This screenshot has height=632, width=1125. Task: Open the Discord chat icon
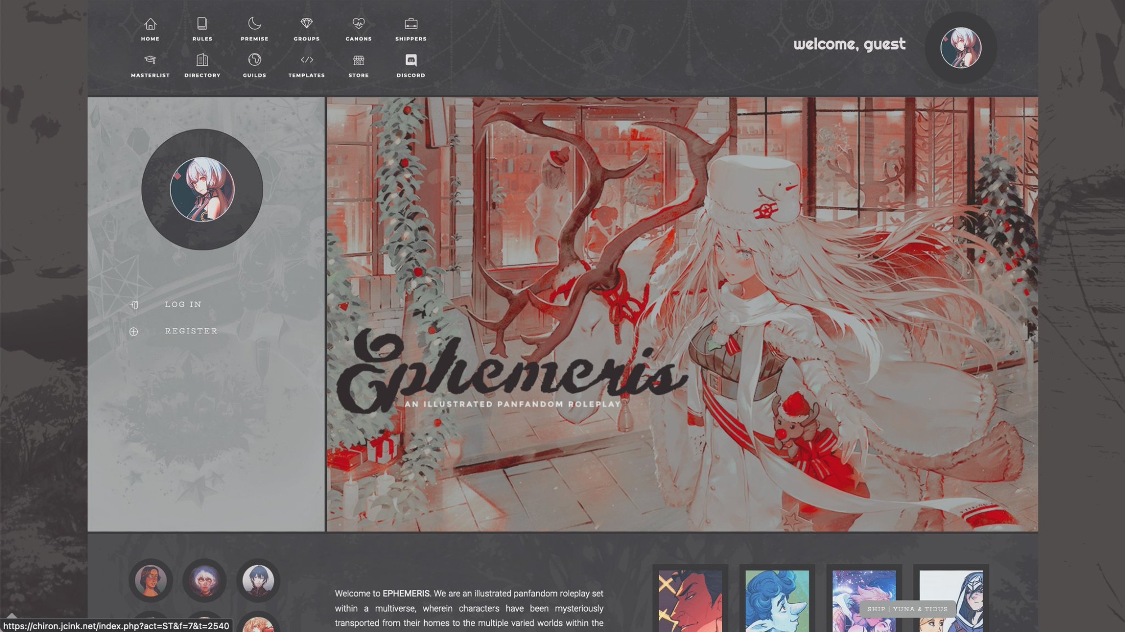click(411, 60)
